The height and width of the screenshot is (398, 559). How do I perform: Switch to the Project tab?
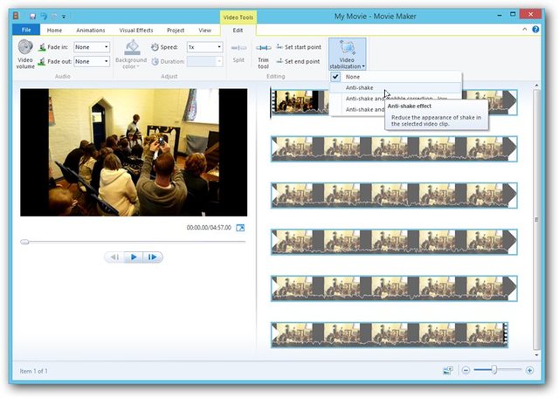pyautogui.click(x=176, y=31)
